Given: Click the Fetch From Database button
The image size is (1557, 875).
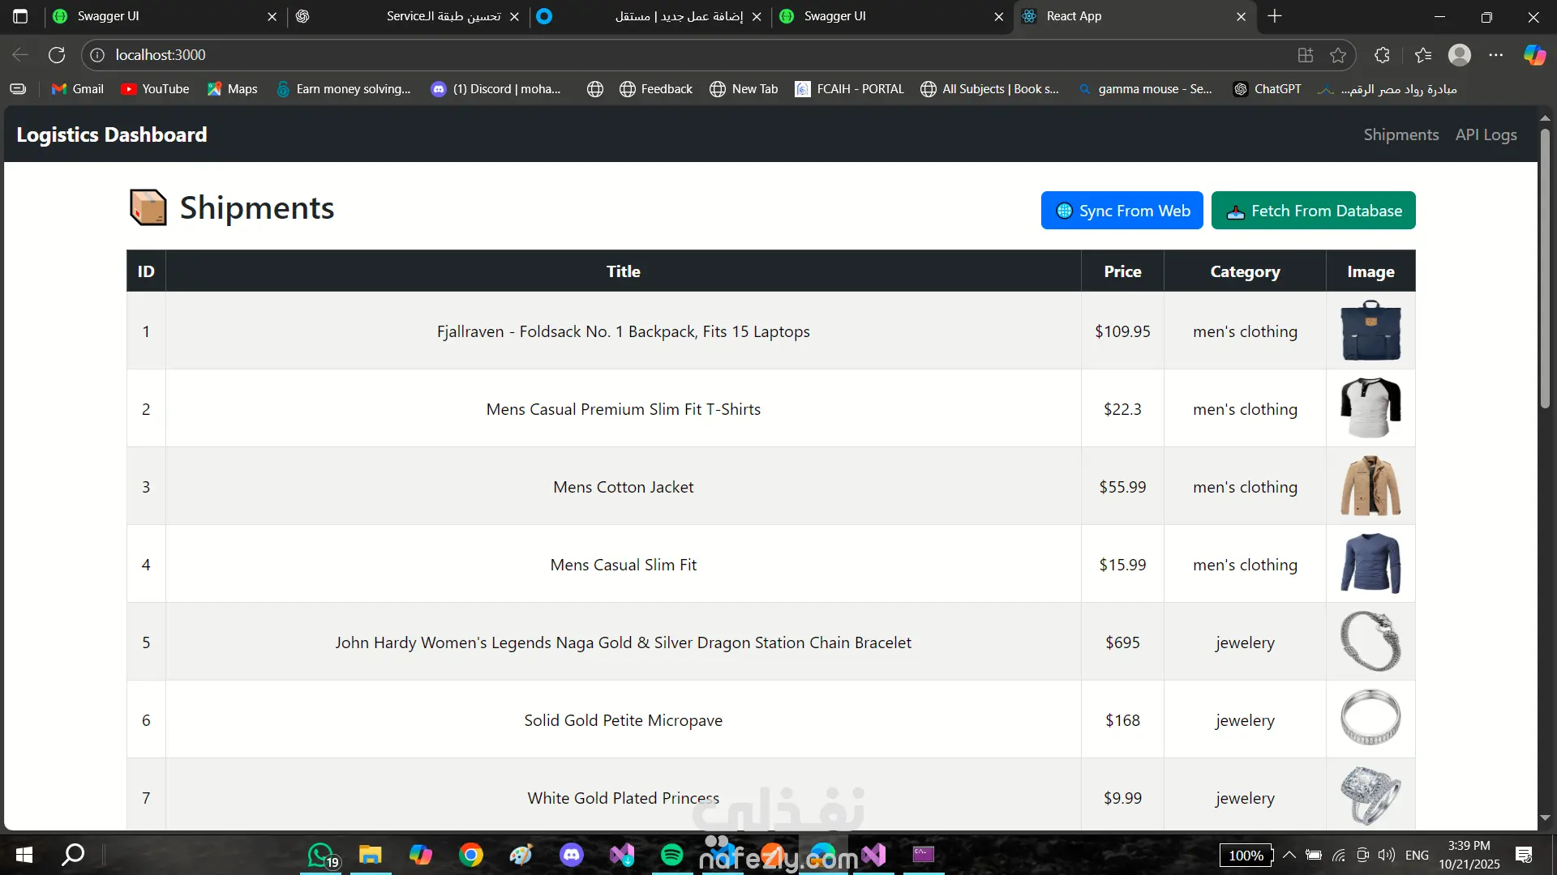Looking at the screenshot, I should [1313, 211].
